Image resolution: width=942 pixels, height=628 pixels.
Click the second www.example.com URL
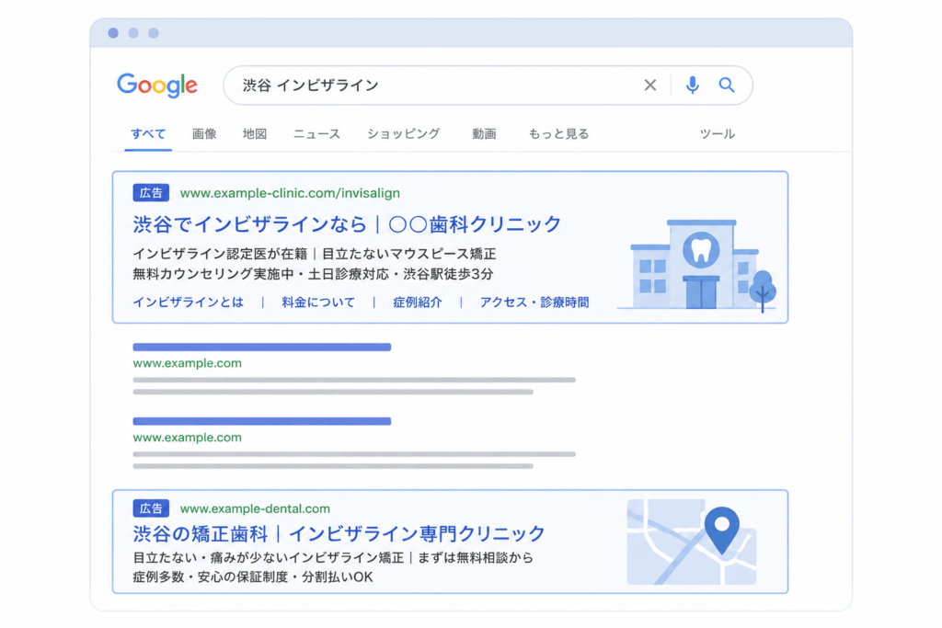(x=188, y=438)
